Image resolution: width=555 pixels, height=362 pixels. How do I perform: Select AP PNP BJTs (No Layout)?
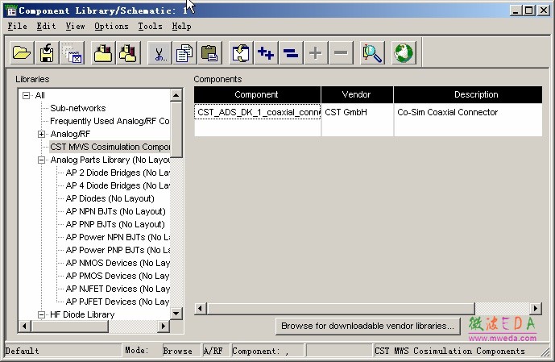(115, 224)
